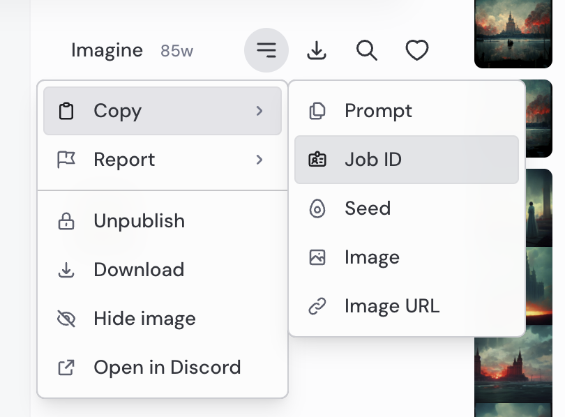Click the Unpublish lock icon
The height and width of the screenshot is (417, 565).
66,222
